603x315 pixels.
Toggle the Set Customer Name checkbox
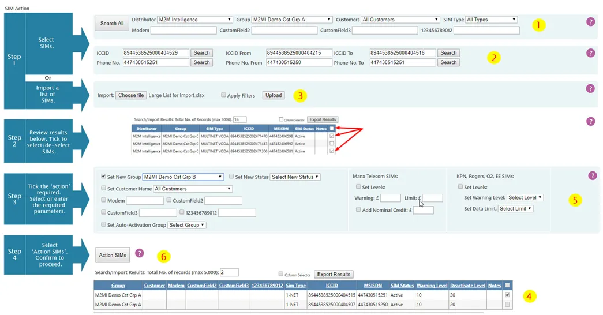coord(103,188)
